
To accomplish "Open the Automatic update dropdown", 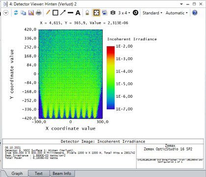I will point(177,13).
